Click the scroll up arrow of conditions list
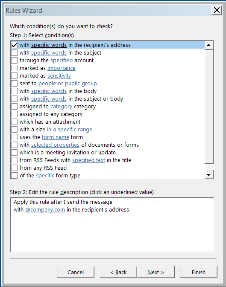 click(209, 45)
